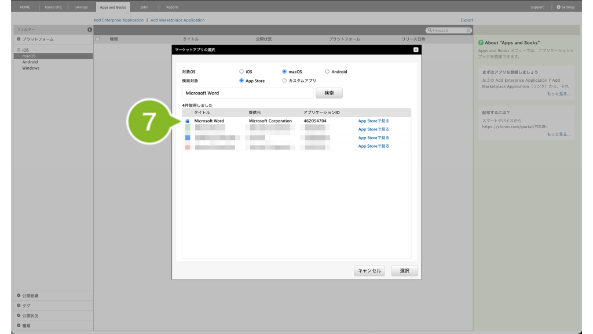Select the Microsoft Word result row title

pos(209,121)
